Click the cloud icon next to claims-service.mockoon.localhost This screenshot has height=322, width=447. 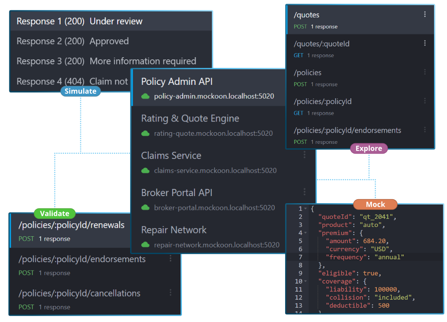[145, 171]
